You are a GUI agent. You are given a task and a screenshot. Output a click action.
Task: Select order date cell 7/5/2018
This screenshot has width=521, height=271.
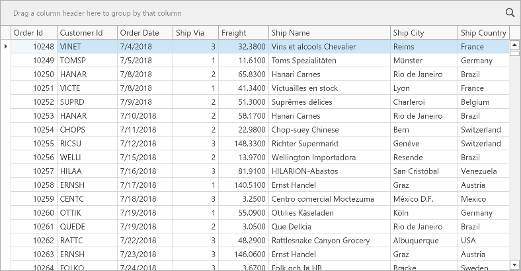pos(145,60)
